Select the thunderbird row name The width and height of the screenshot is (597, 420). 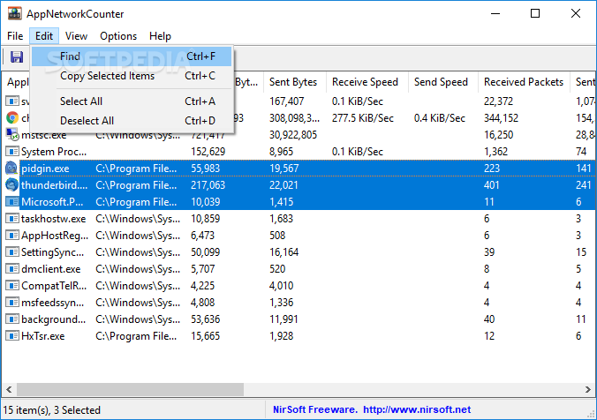pyautogui.click(x=54, y=185)
